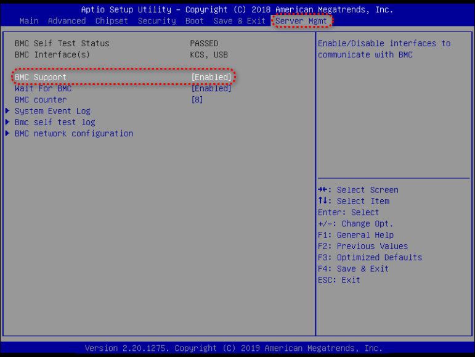Image resolution: width=475 pixels, height=357 pixels.
Task: Open the Boot tab
Action: (x=195, y=21)
